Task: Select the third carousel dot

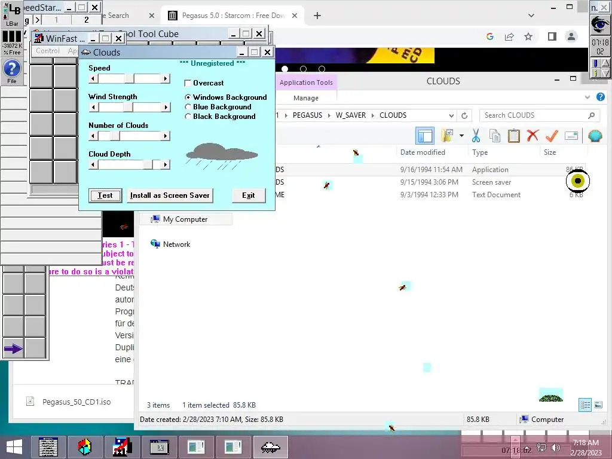Action: [322, 69]
